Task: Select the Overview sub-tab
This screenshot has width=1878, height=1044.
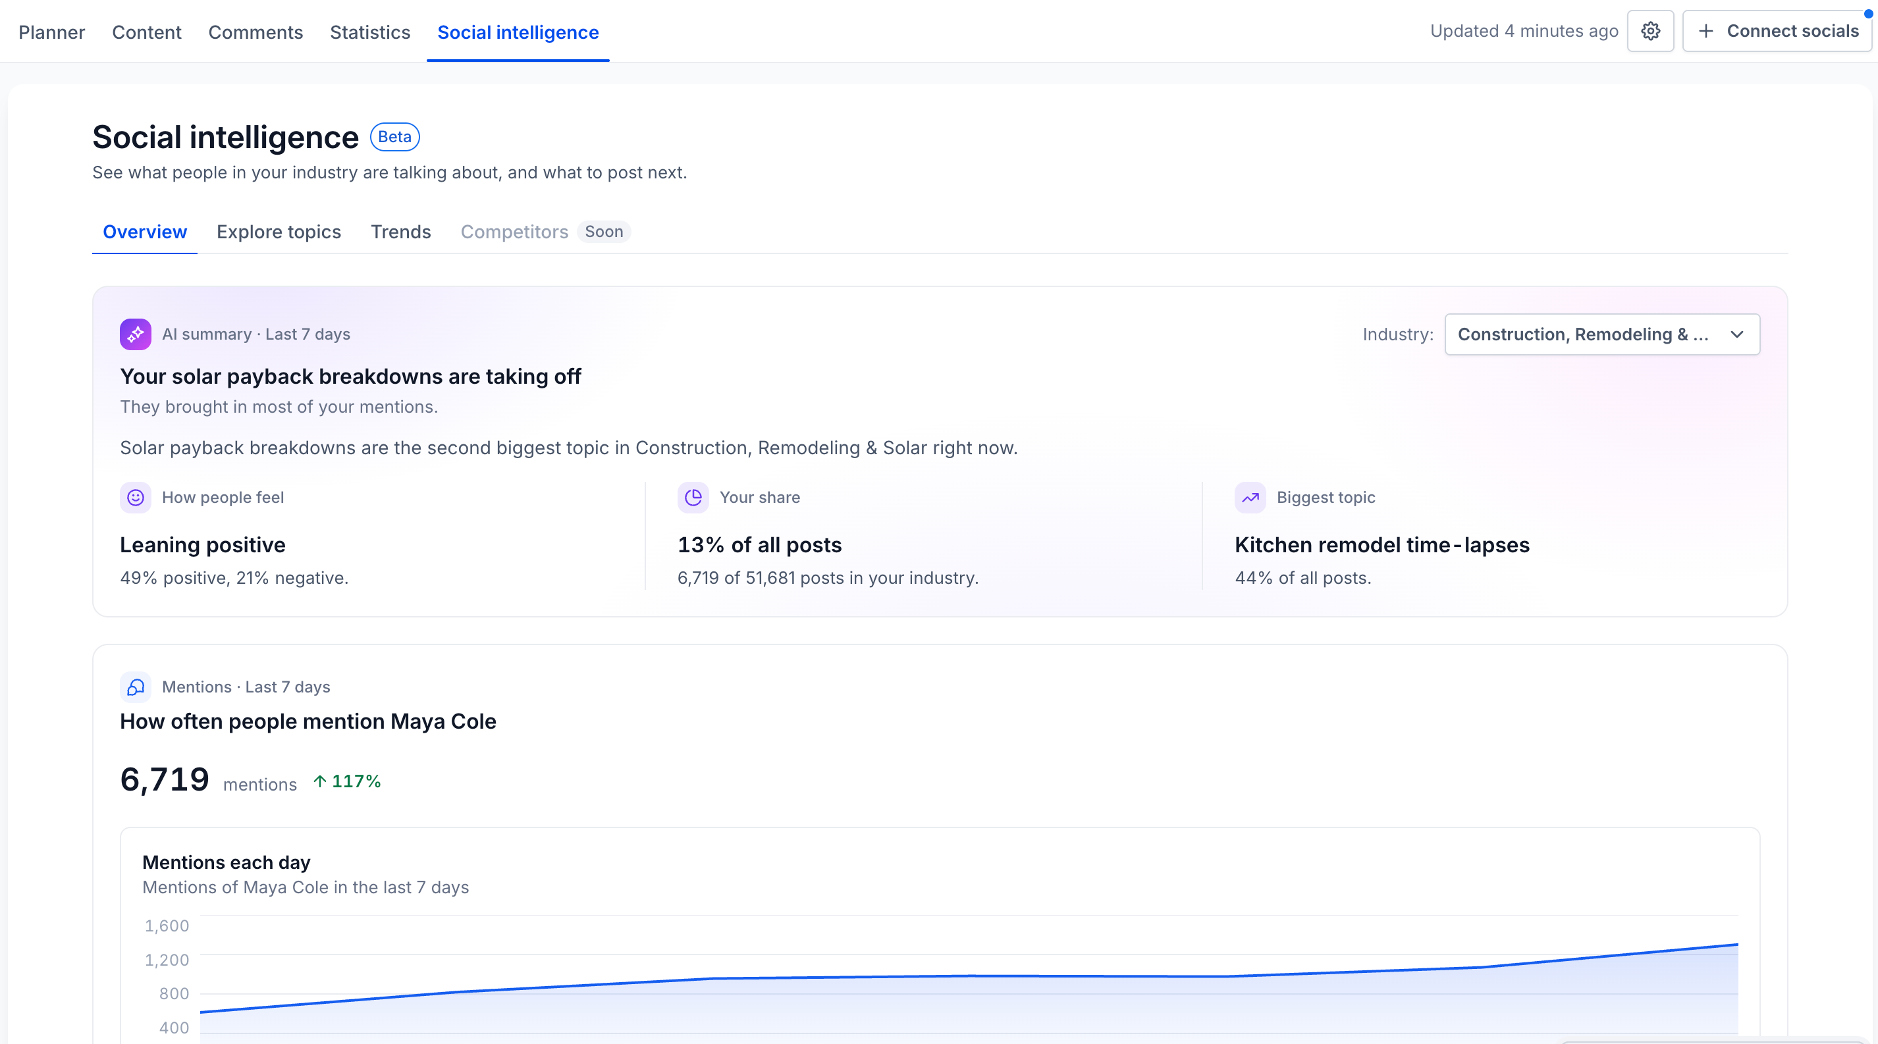Action: 144,232
